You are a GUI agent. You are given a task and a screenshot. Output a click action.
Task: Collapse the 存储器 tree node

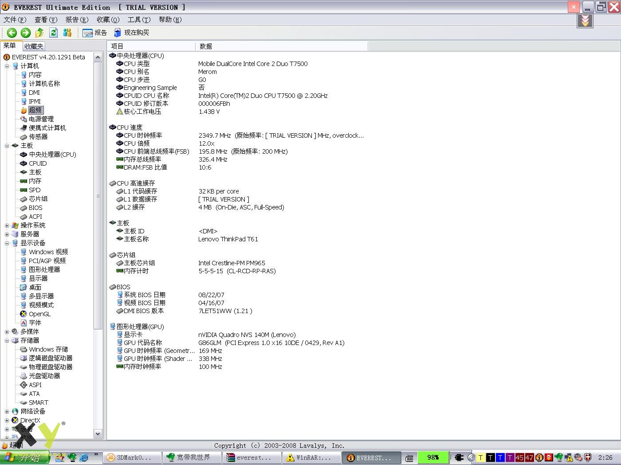coord(7,341)
